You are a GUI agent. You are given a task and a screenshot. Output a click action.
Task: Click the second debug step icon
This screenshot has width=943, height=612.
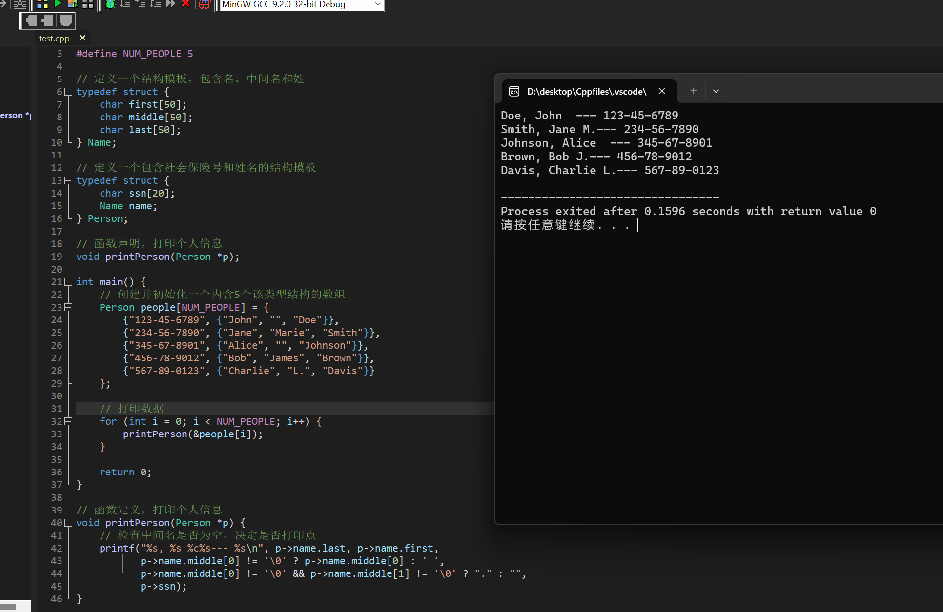click(141, 4)
